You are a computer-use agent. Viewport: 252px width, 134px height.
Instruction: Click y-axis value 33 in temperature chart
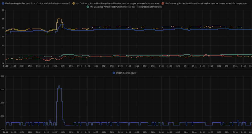(x=3, y=28)
